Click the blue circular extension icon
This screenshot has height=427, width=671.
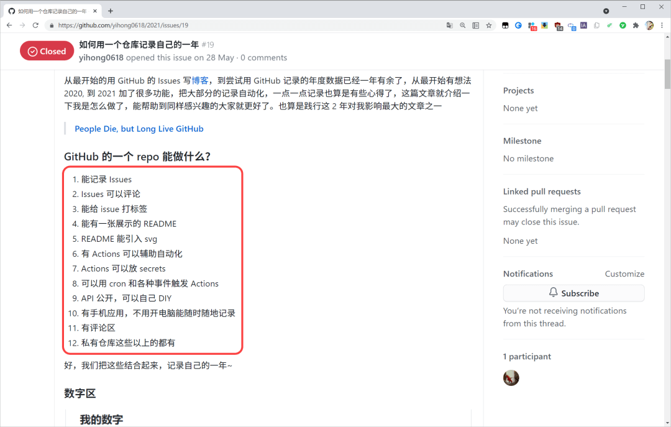click(x=518, y=25)
